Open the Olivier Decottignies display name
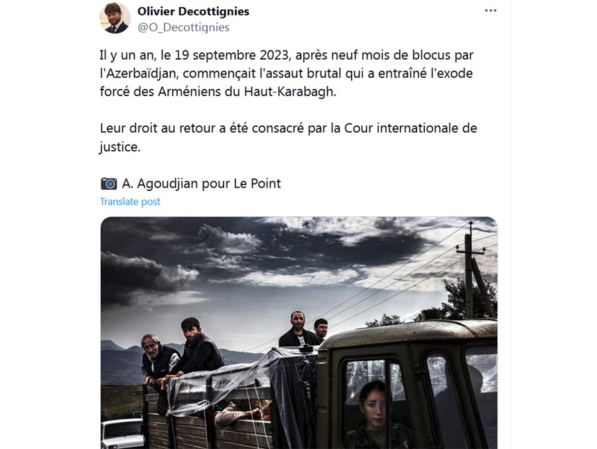Image resolution: width=597 pixels, height=449 pixels. pyautogui.click(x=194, y=11)
